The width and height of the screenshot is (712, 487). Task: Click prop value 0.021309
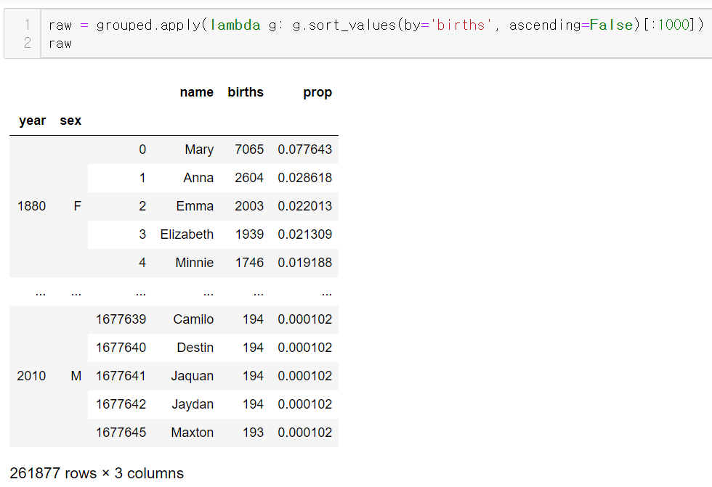click(304, 234)
